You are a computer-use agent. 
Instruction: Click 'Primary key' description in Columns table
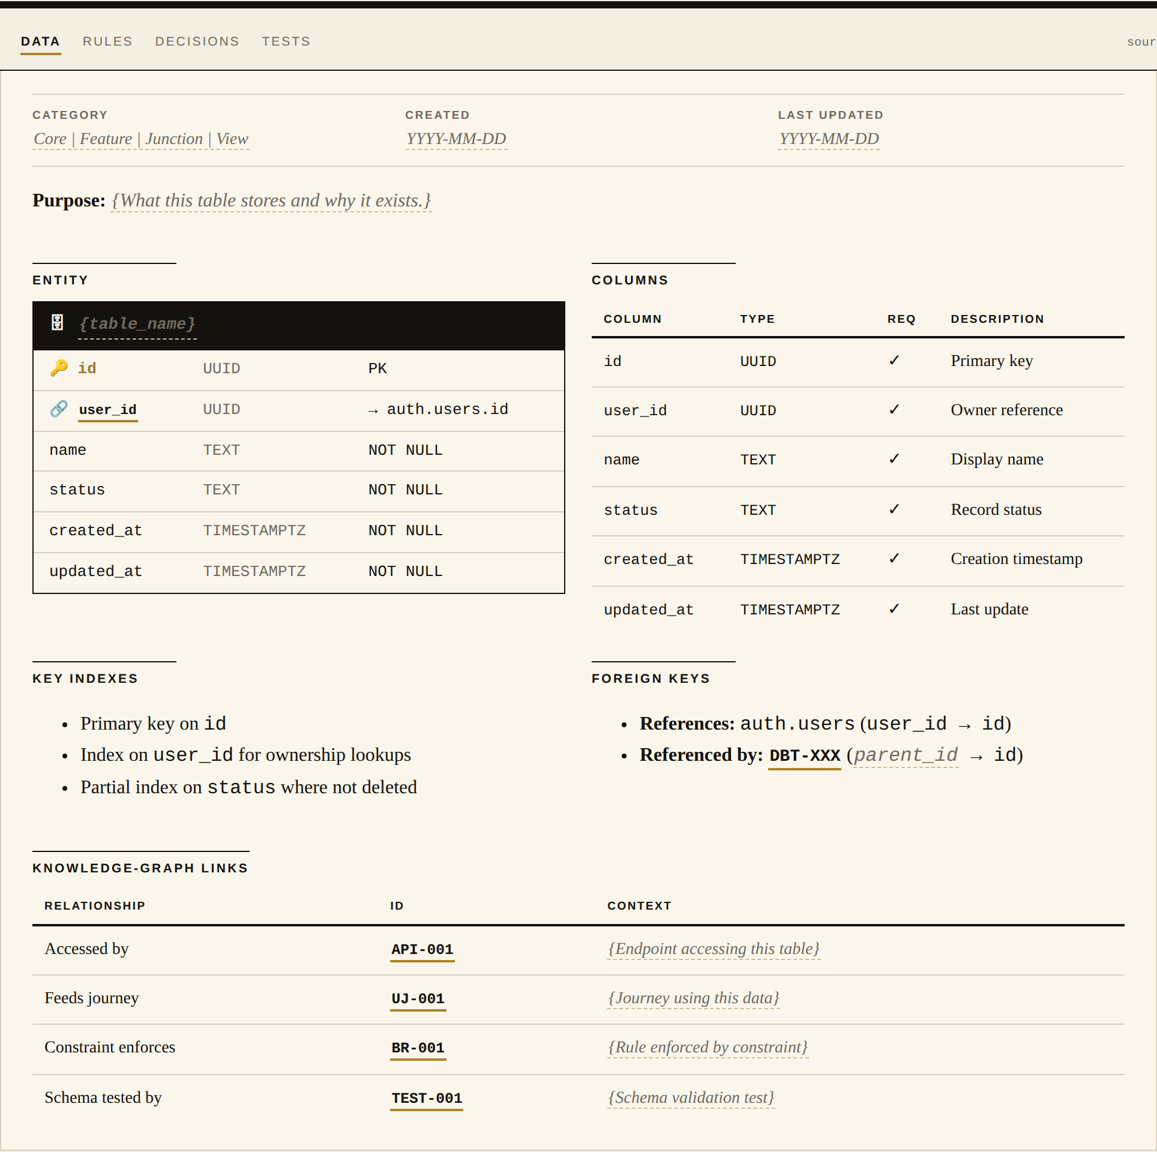point(991,361)
